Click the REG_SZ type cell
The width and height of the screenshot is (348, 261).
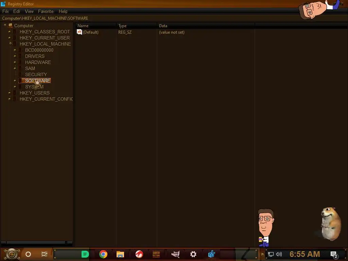tap(125, 32)
